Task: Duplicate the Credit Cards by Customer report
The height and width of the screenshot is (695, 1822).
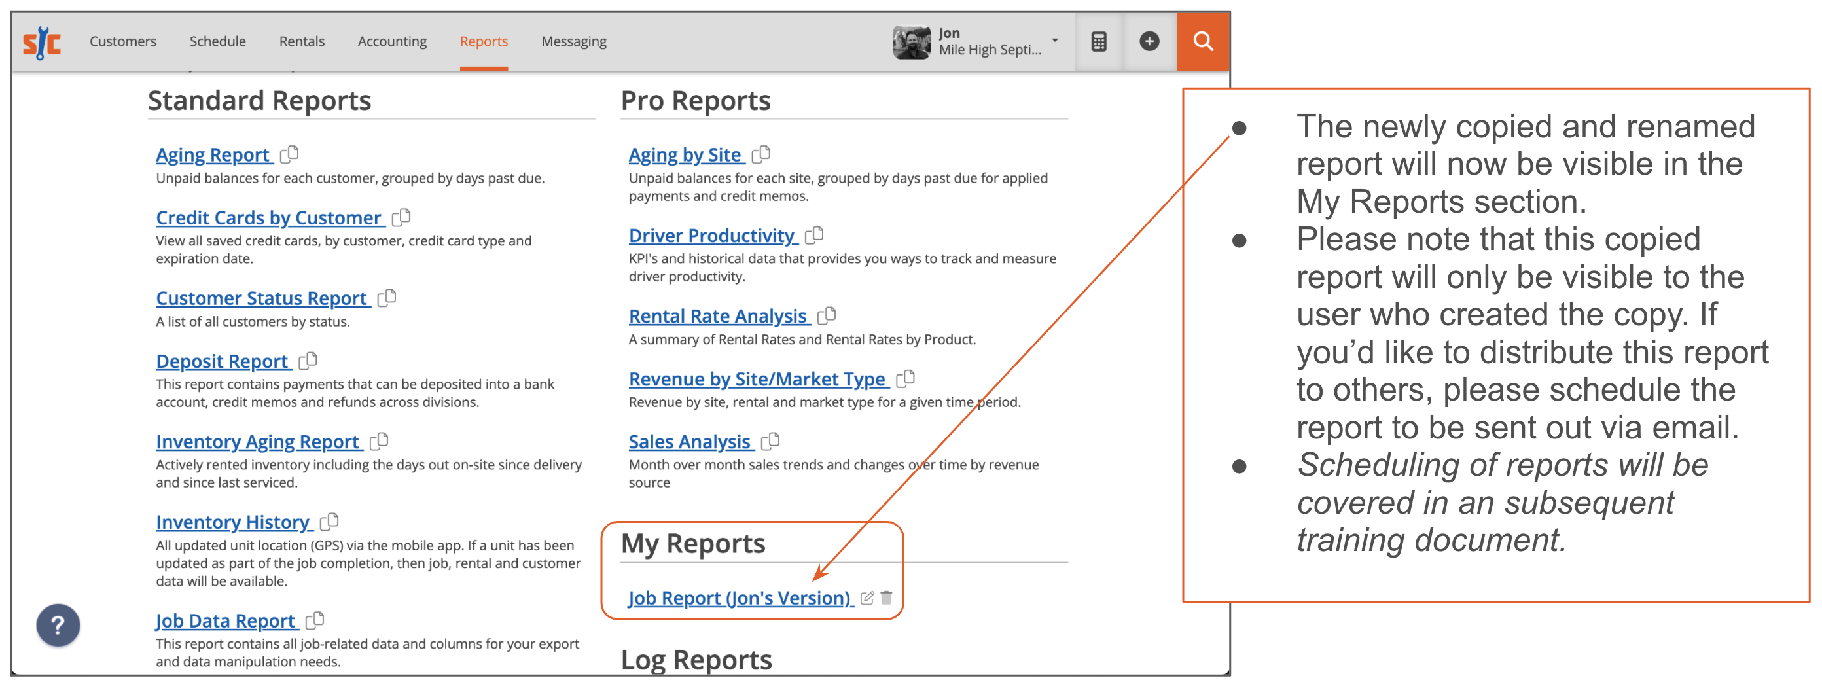Action: pyautogui.click(x=401, y=217)
